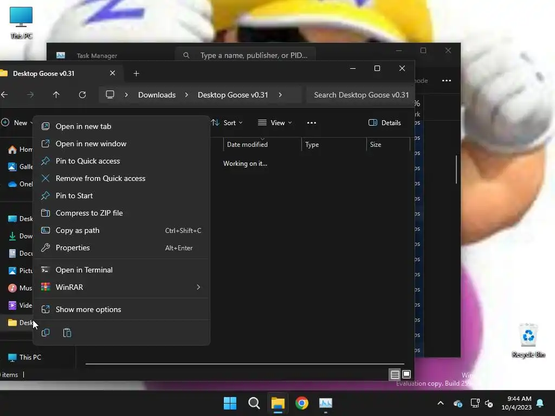Navigate up one folder level
This screenshot has width=555, height=416.
pos(56,94)
